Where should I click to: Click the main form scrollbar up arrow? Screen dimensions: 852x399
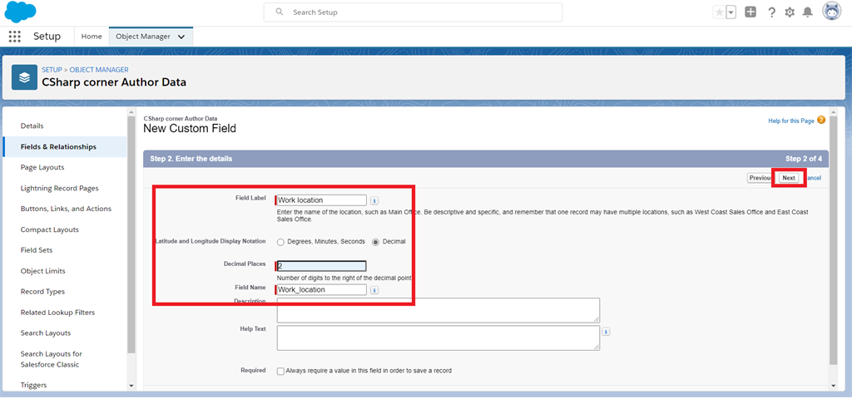tap(834, 112)
